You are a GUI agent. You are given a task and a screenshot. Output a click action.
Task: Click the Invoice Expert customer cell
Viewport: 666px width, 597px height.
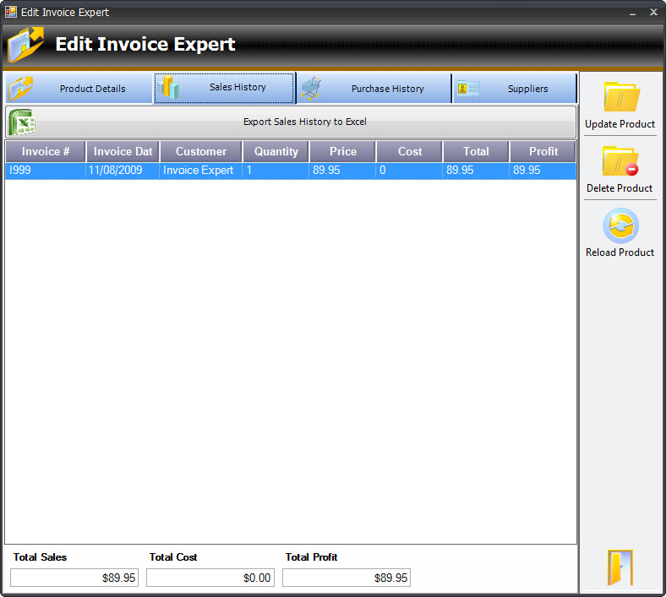coord(201,170)
